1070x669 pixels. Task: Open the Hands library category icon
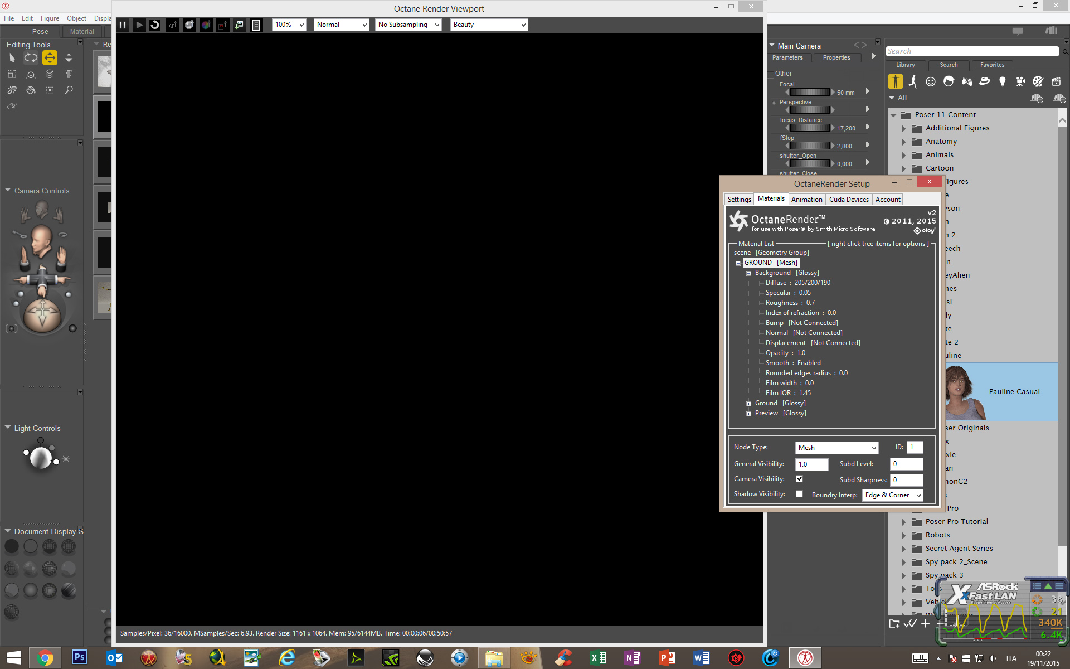pyautogui.click(x=967, y=81)
